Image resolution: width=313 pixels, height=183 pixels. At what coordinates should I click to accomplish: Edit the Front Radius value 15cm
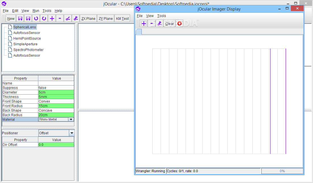tap(56, 106)
